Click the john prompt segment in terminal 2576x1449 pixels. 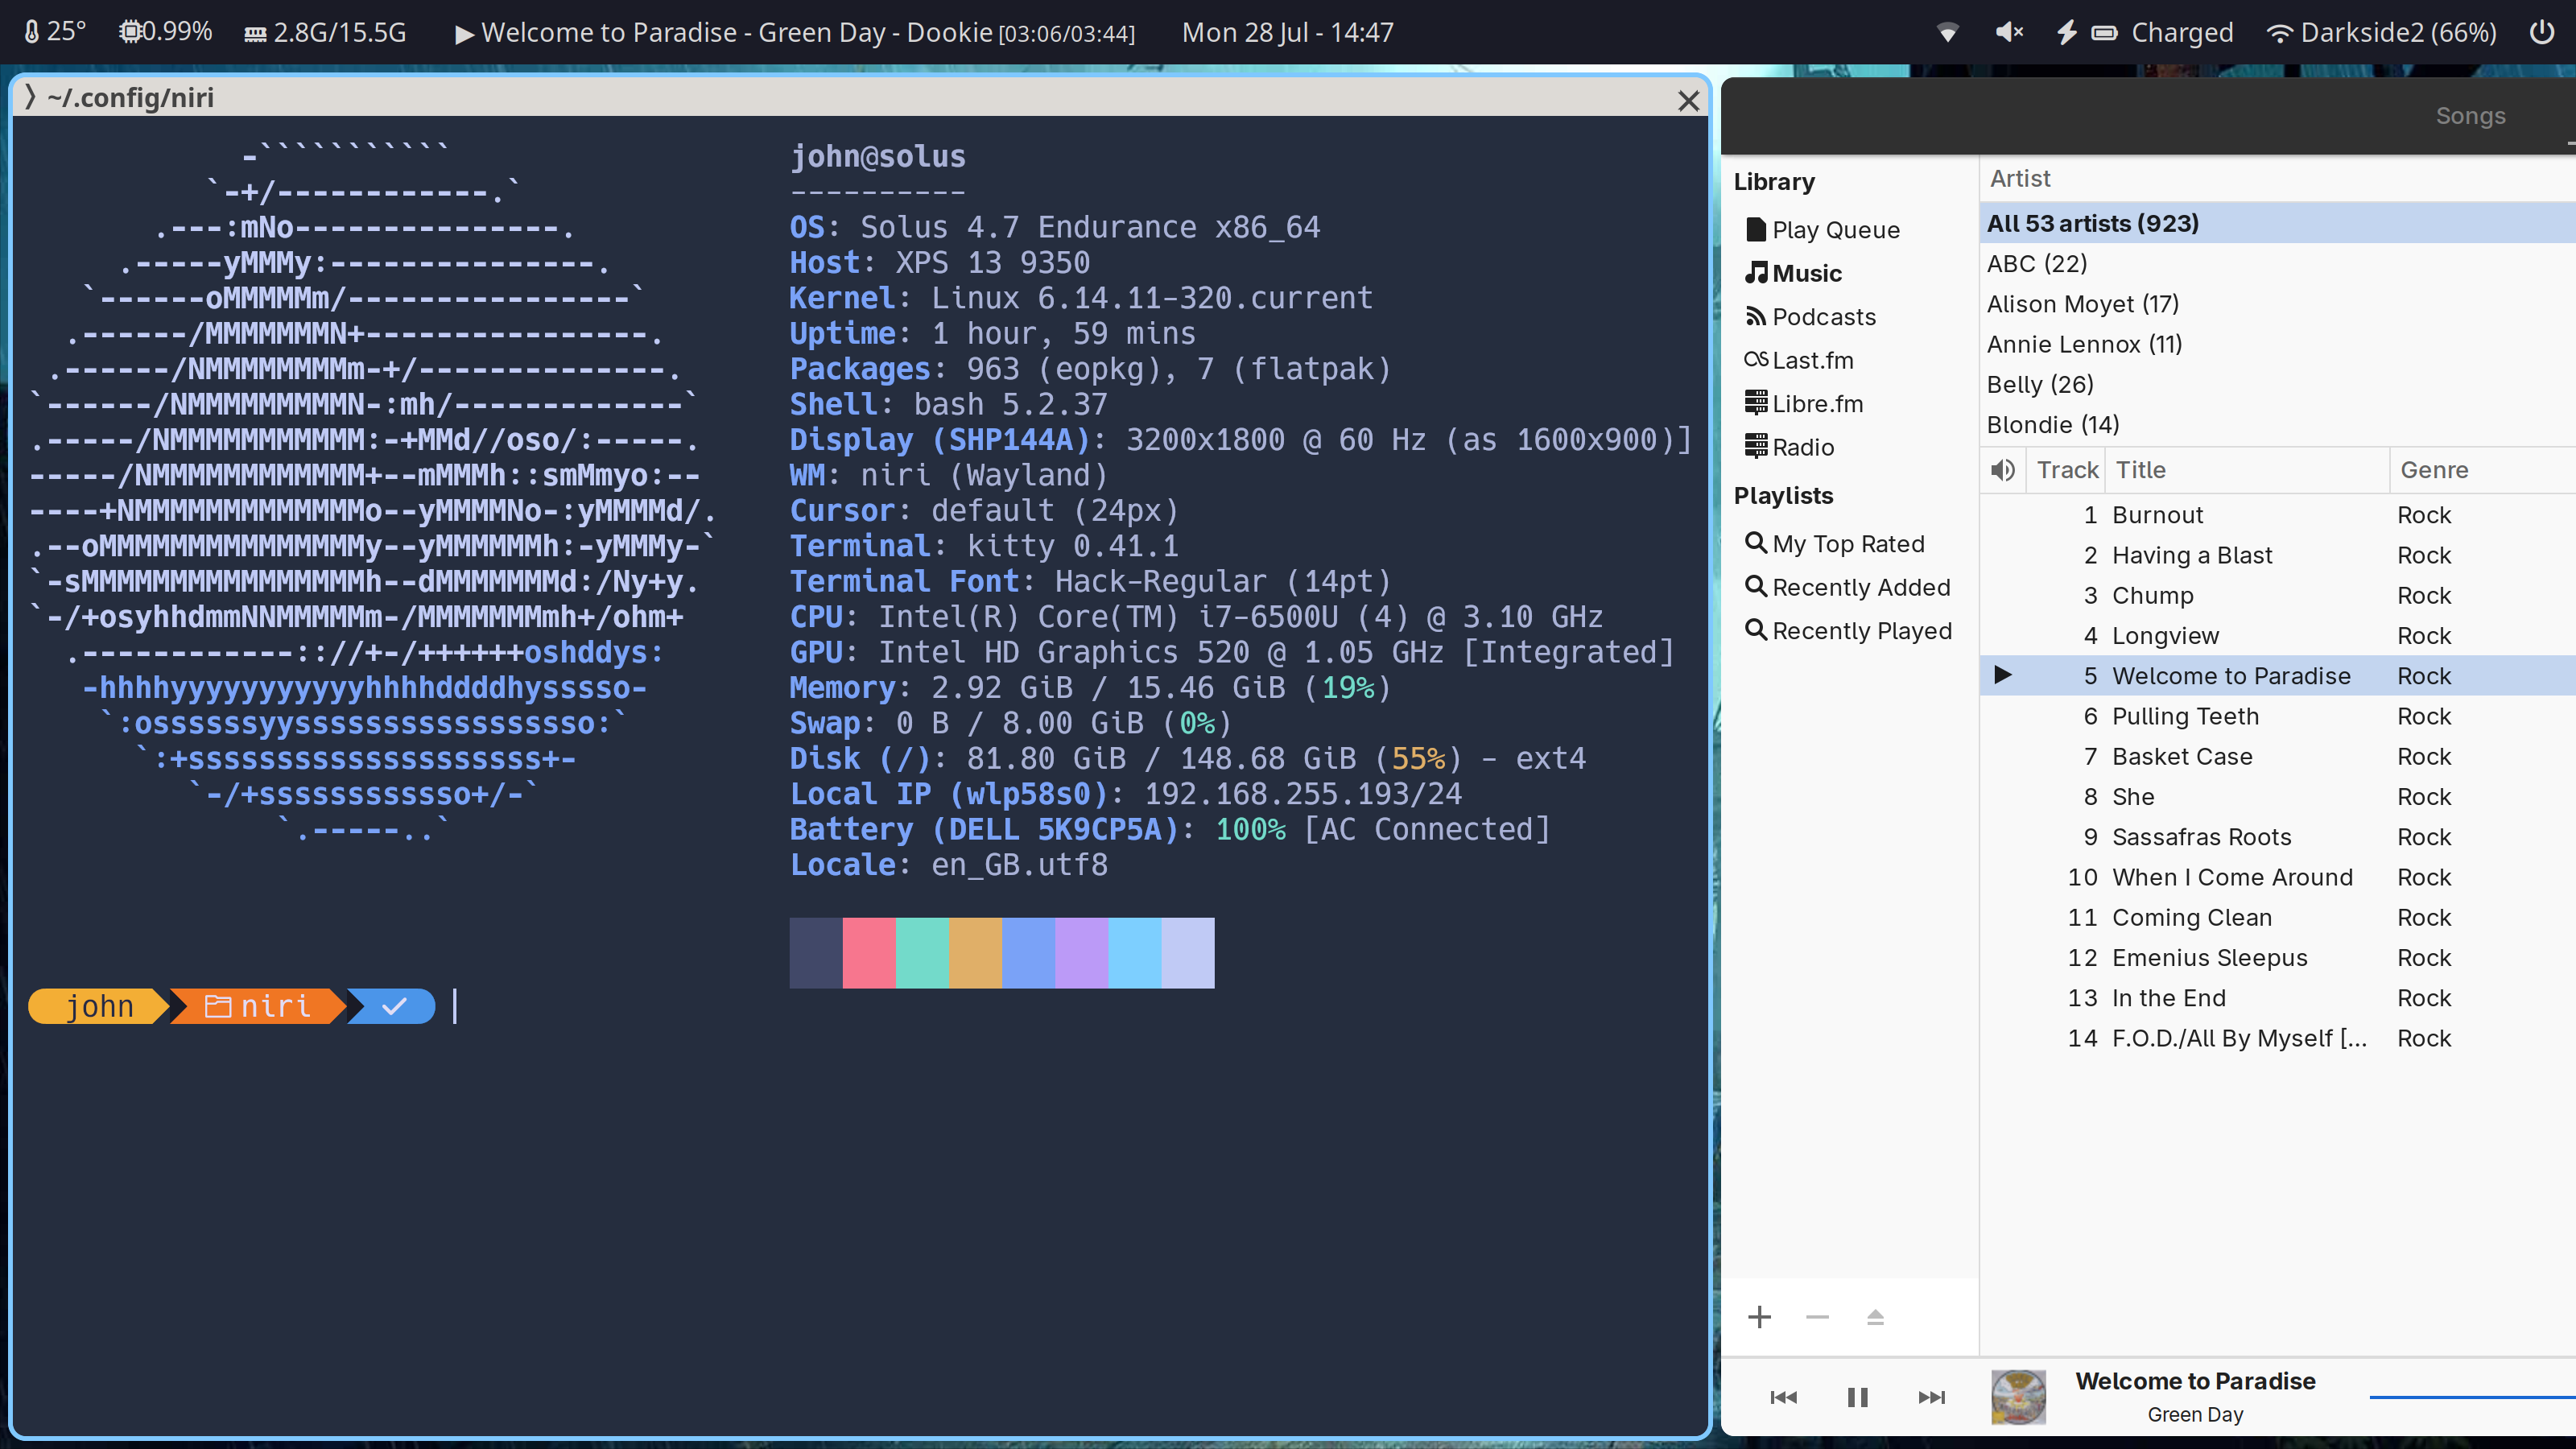pos(98,1006)
